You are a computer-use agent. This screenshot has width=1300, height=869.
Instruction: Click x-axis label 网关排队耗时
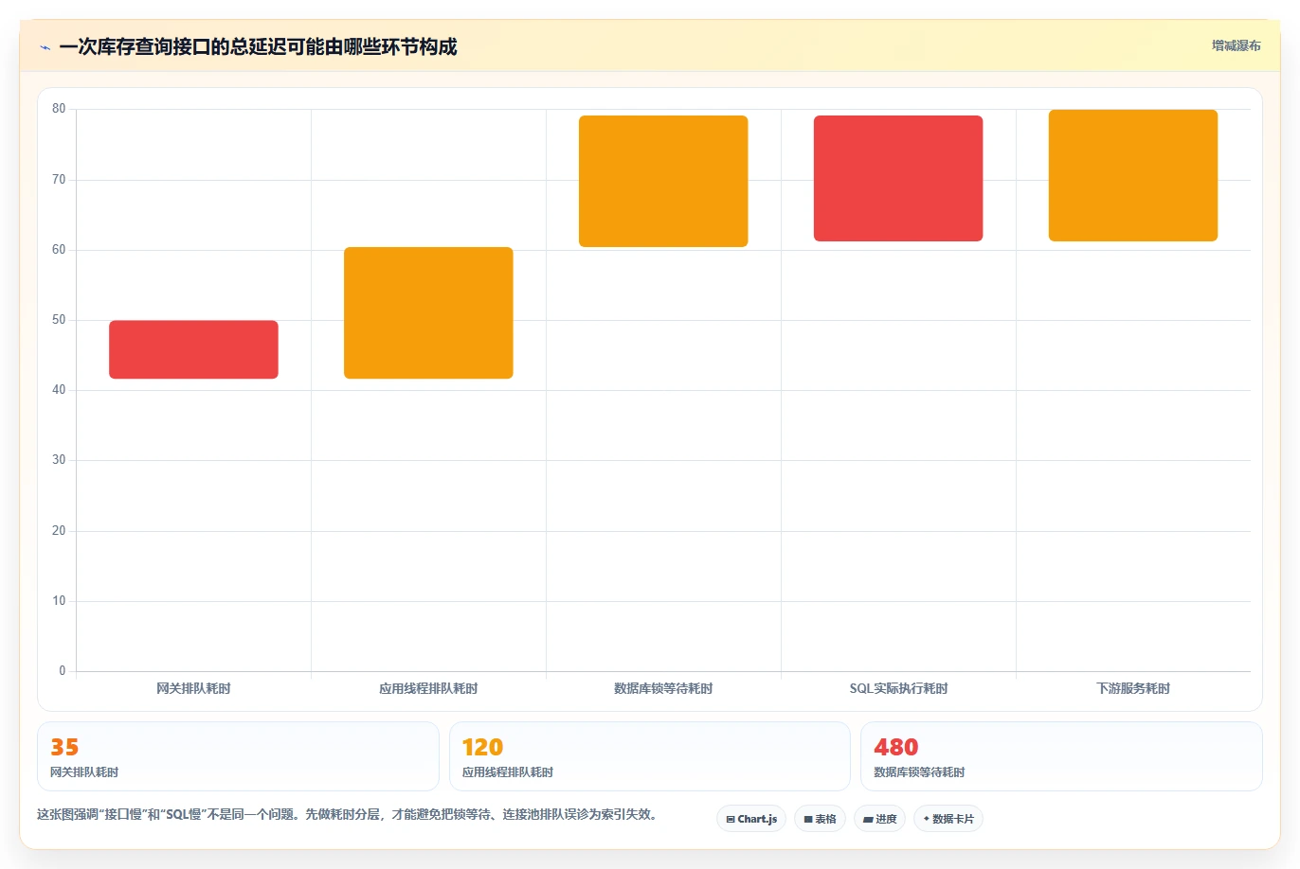[193, 689]
